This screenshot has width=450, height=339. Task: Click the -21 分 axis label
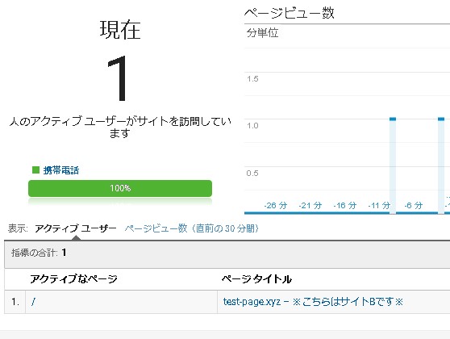[x=310, y=205]
